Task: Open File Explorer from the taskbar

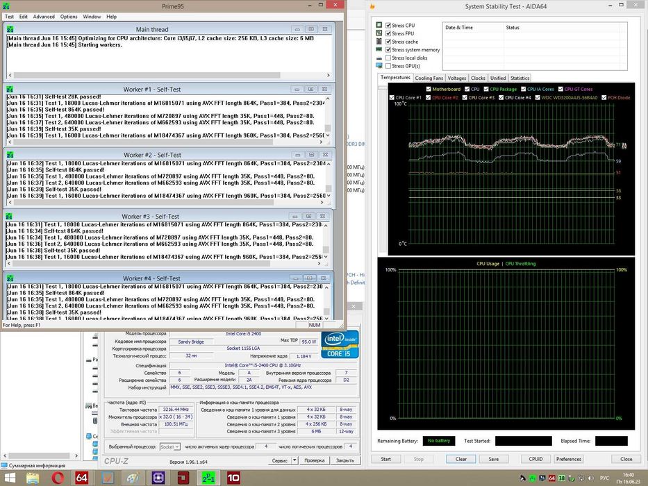Action: click(x=33, y=478)
